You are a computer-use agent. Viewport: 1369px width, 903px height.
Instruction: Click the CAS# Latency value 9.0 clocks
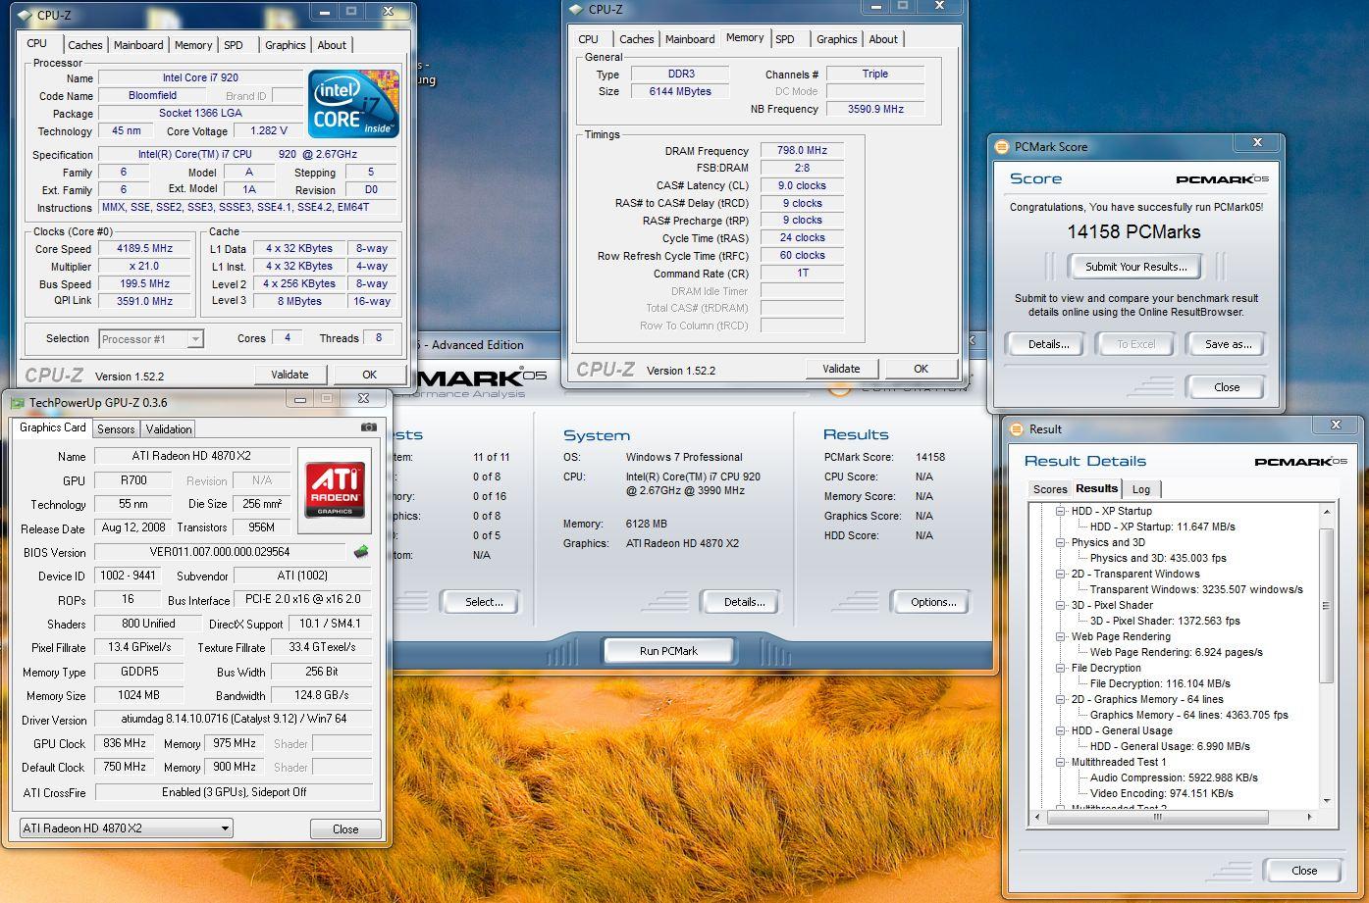pyautogui.click(x=802, y=185)
